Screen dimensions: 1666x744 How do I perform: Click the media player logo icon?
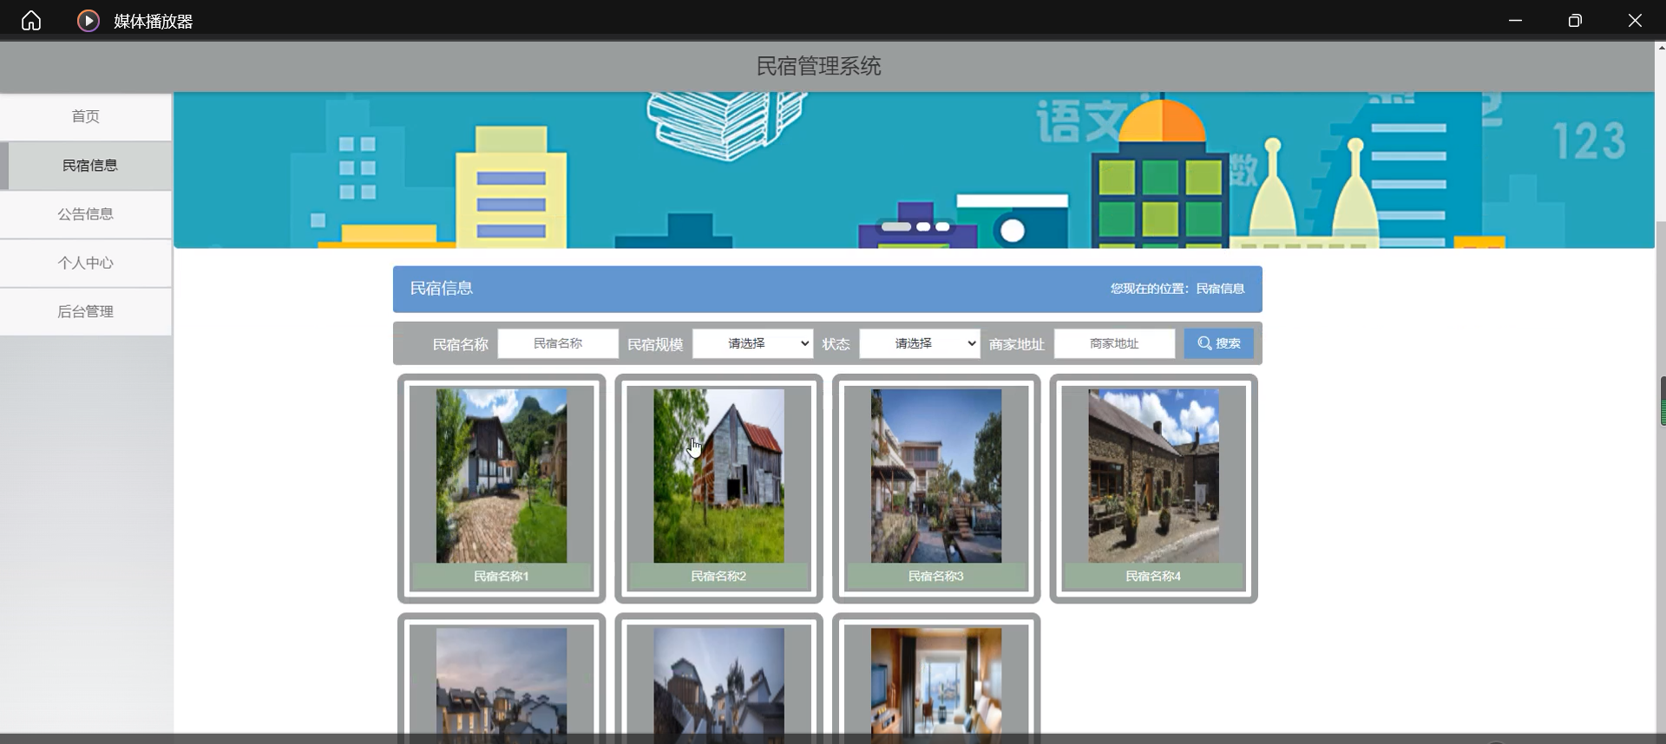(89, 20)
